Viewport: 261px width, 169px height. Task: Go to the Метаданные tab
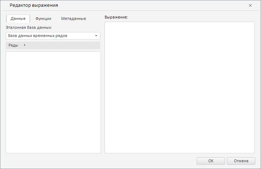[73, 19]
